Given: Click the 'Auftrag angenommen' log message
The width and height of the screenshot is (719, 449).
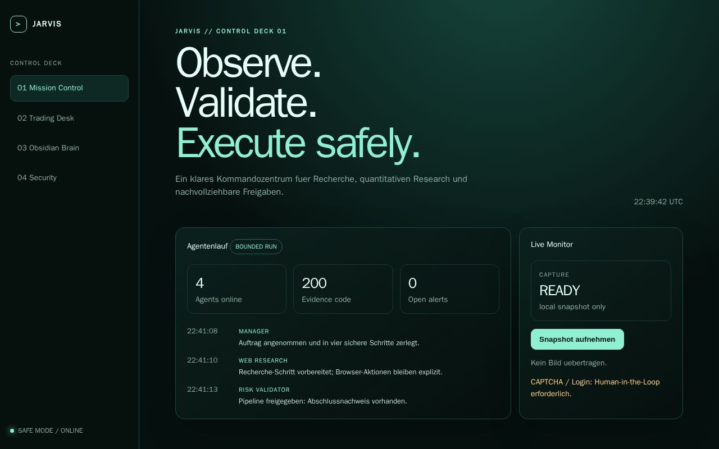Looking at the screenshot, I should (x=329, y=342).
